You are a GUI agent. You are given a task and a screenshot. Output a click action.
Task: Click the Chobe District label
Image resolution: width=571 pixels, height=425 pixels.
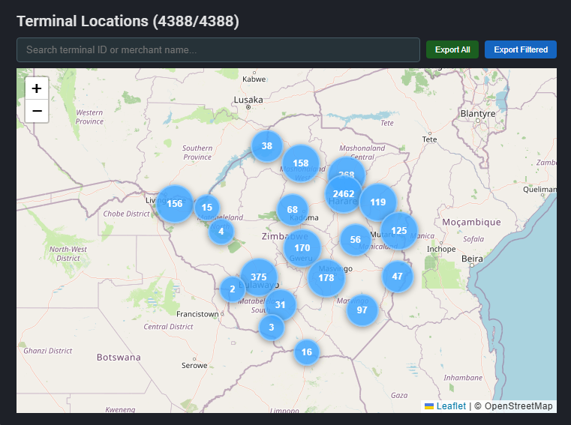(126, 214)
